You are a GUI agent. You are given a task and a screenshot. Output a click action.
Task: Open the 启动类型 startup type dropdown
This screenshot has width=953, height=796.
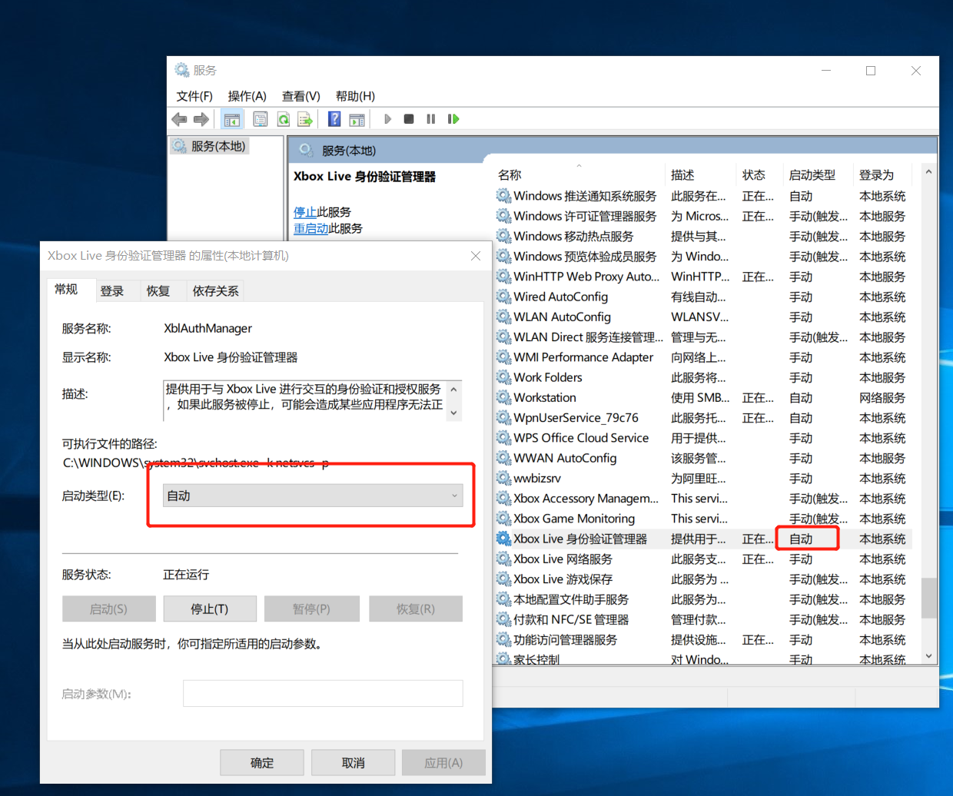(x=313, y=496)
